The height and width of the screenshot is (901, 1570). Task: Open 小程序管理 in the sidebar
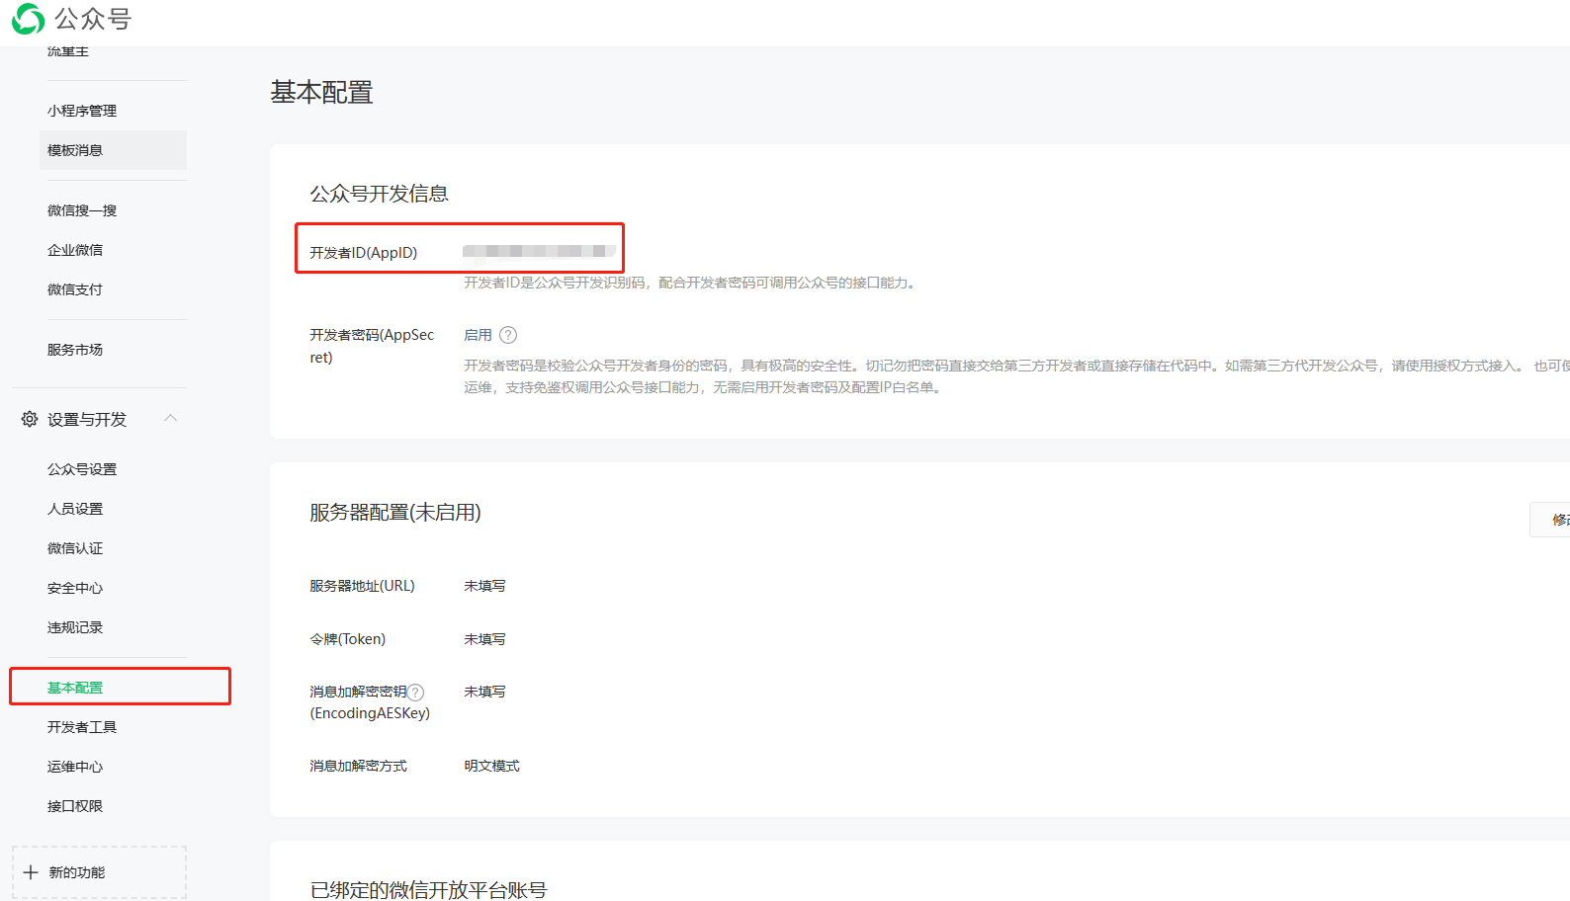pyautogui.click(x=82, y=111)
